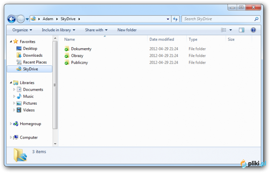
Task: Focus the Search SkyDrive field
Action: pyautogui.click(x=221, y=19)
